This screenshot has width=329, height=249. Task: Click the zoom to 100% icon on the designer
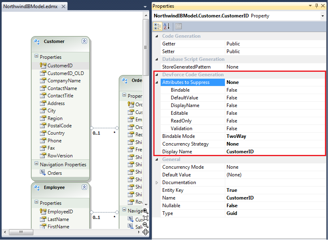tap(146, 218)
